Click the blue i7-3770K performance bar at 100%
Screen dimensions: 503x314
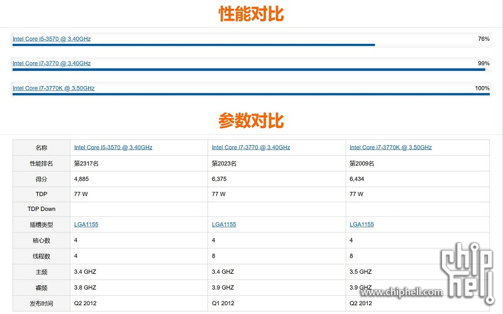tap(251, 94)
